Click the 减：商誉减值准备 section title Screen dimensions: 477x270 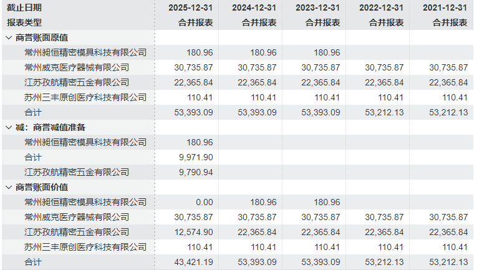[51, 128]
